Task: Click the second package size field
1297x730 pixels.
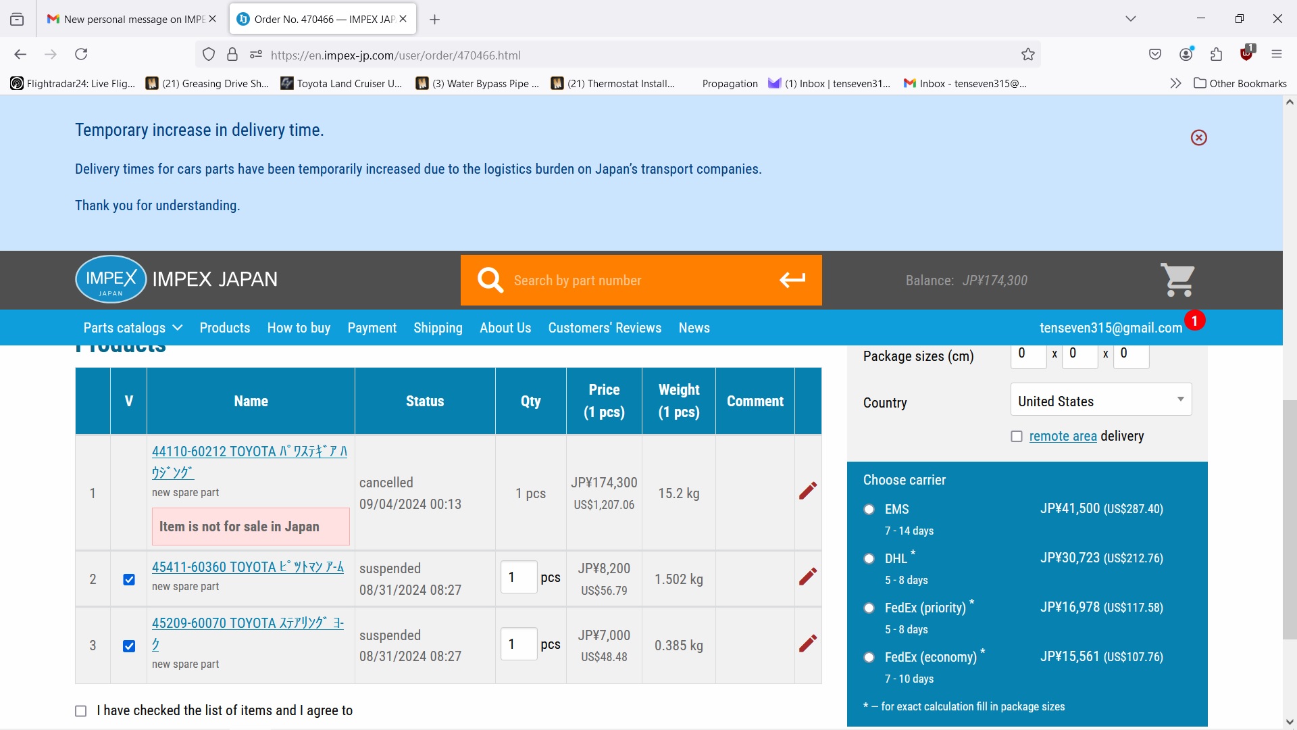Action: tap(1079, 356)
